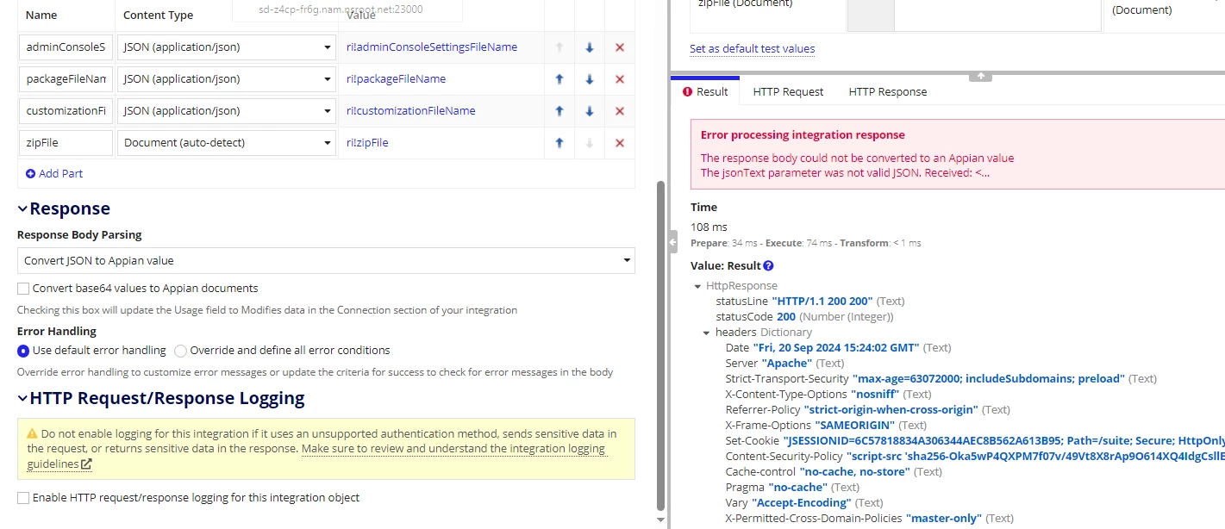This screenshot has width=1225, height=529.
Task: Click the left pane vertical scrollbar
Action: click(661, 345)
